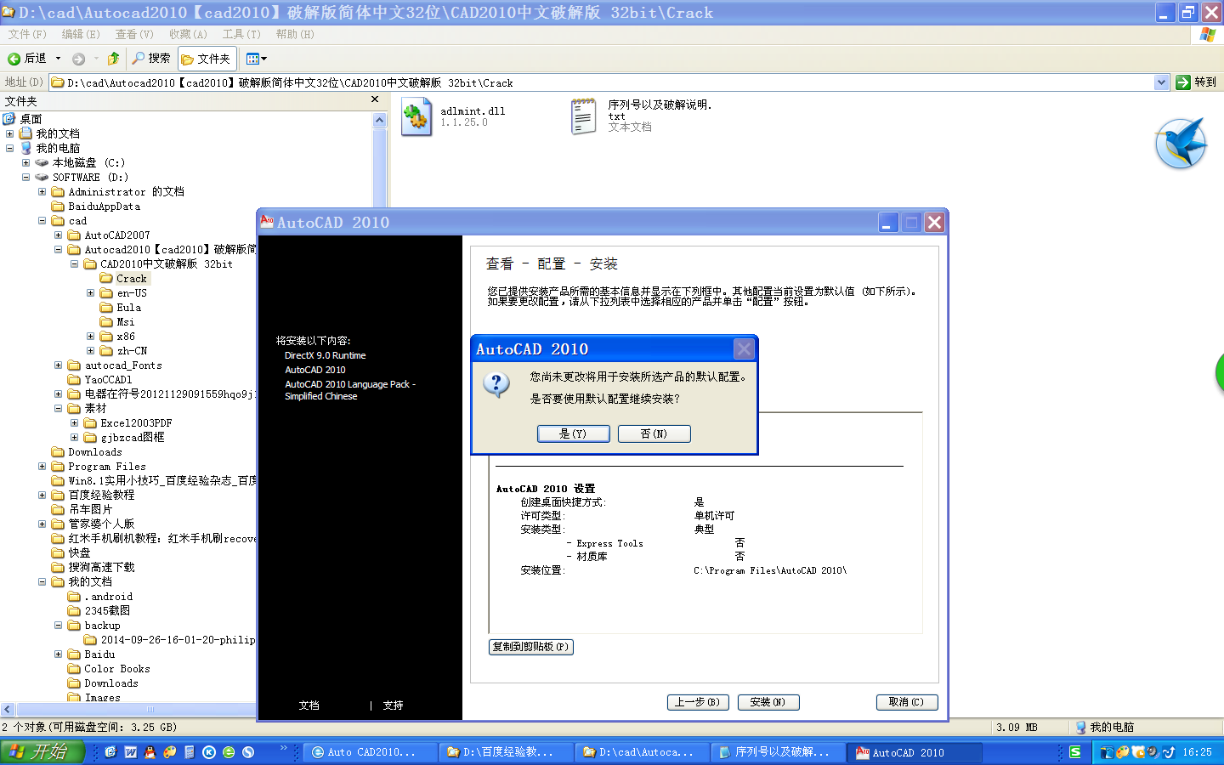The width and height of the screenshot is (1224, 765).
Task: Expand zh-CN folder node
Action: [x=90, y=350]
